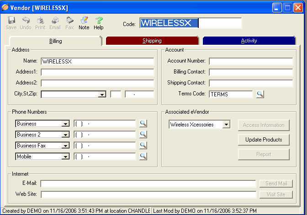Viewport: 307px width, 215px height.
Task: Click the Business Fax lookup magnifier
Action: [143, 145]
